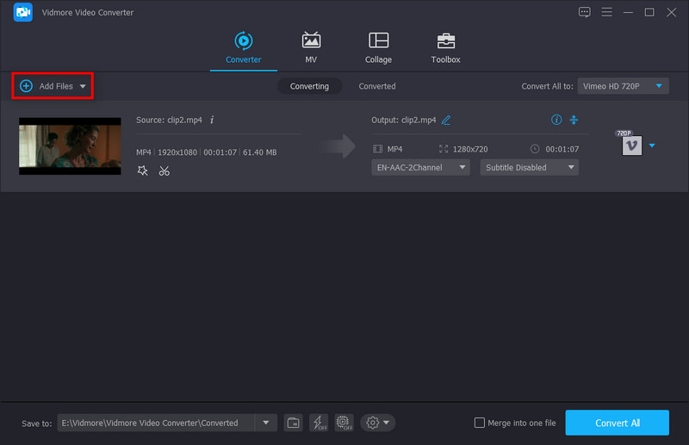The height and width of the screenshot is (445, 689).
Task: Click the edit effects star-wand icon
Action: (x=142, y=171)
